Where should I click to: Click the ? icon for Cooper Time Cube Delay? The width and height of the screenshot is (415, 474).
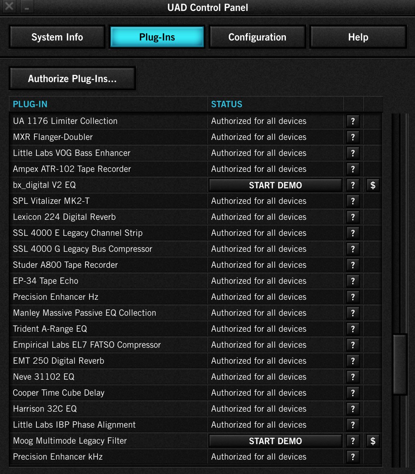353,393
